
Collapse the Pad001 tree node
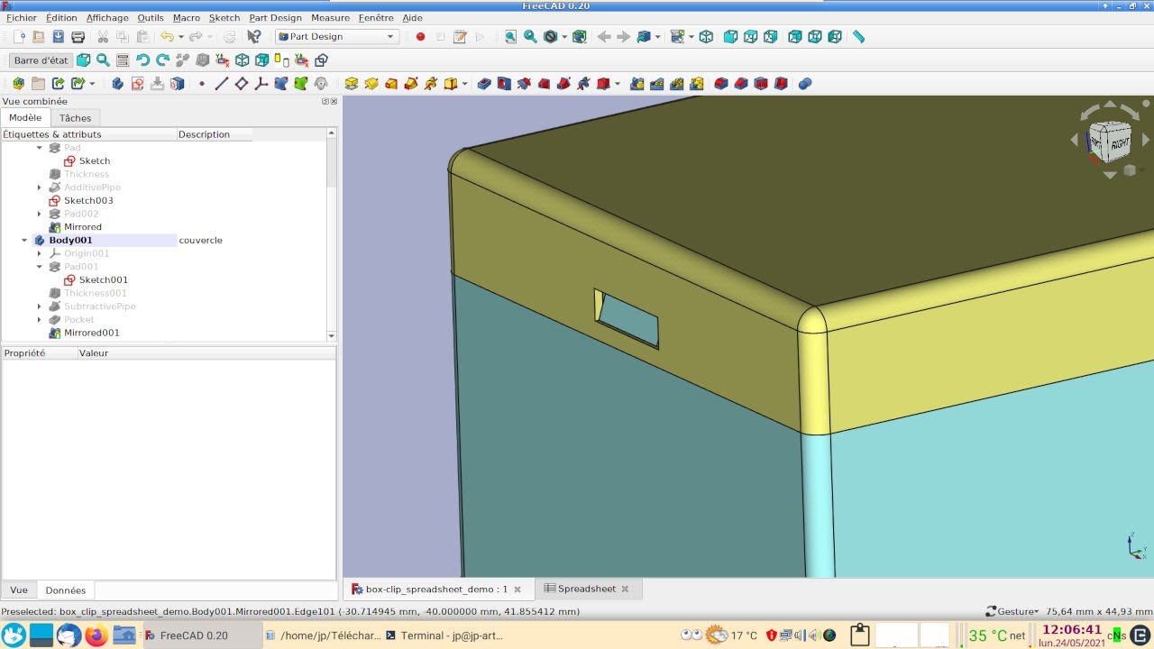(40, 267)
